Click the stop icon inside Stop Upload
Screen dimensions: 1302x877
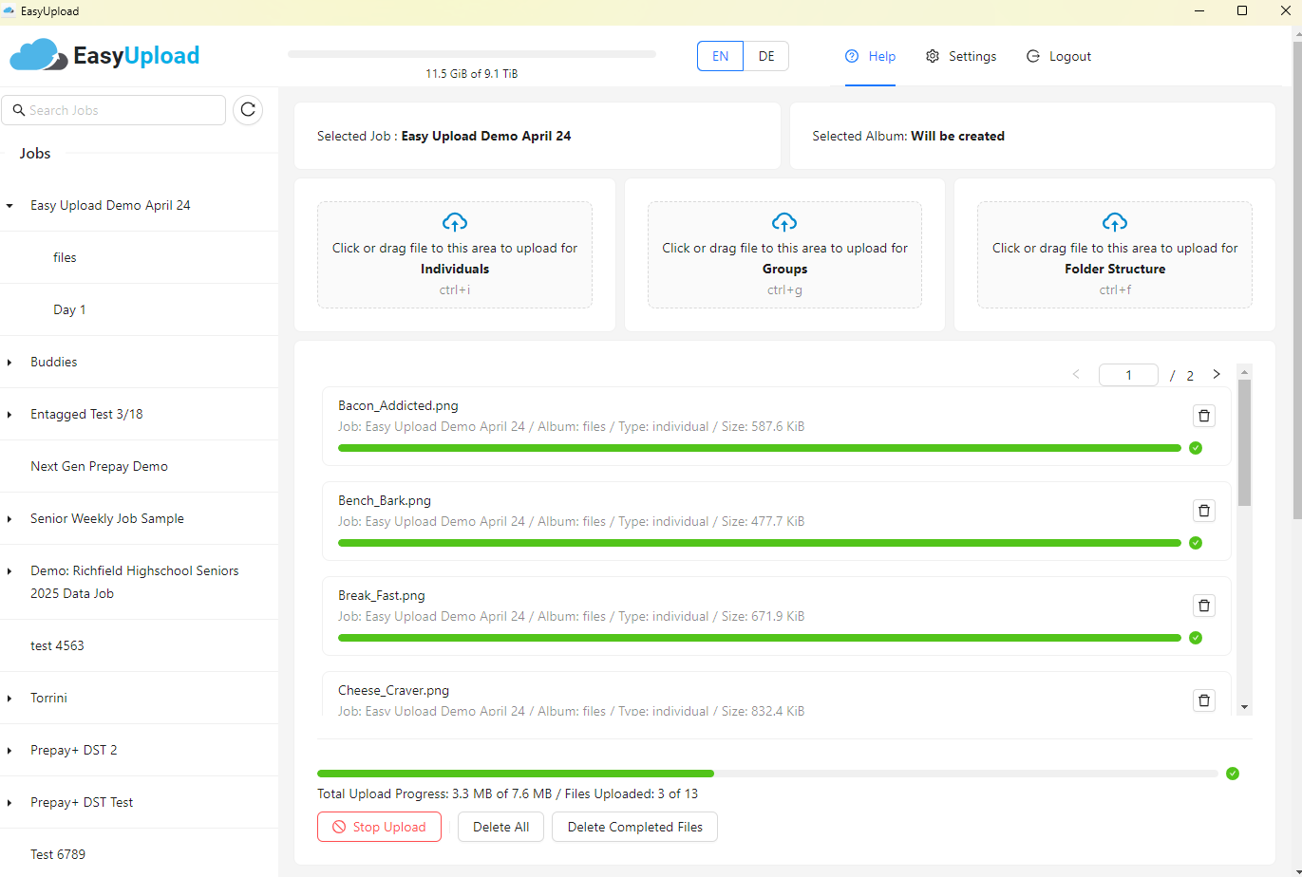point(339,827)
